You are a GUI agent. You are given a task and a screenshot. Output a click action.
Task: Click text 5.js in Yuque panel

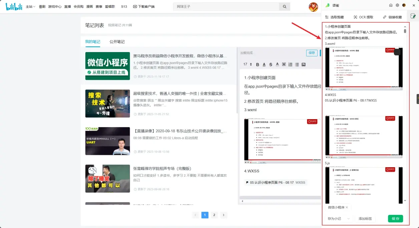(327, 163)
